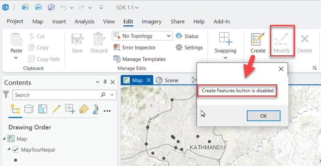The width and height of the screenshot is (321, 166).
Task: Click the search magnifier in Contents
Action: click(x=103, y=95)
